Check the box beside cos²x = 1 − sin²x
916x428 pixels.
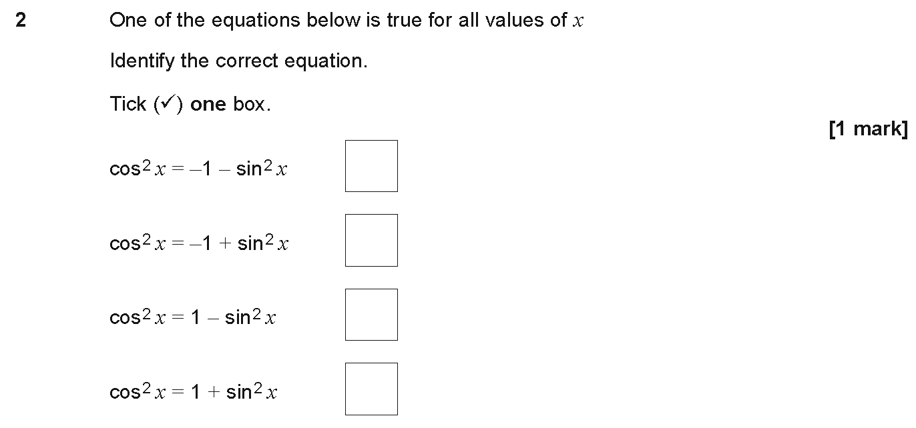point(371,315)
